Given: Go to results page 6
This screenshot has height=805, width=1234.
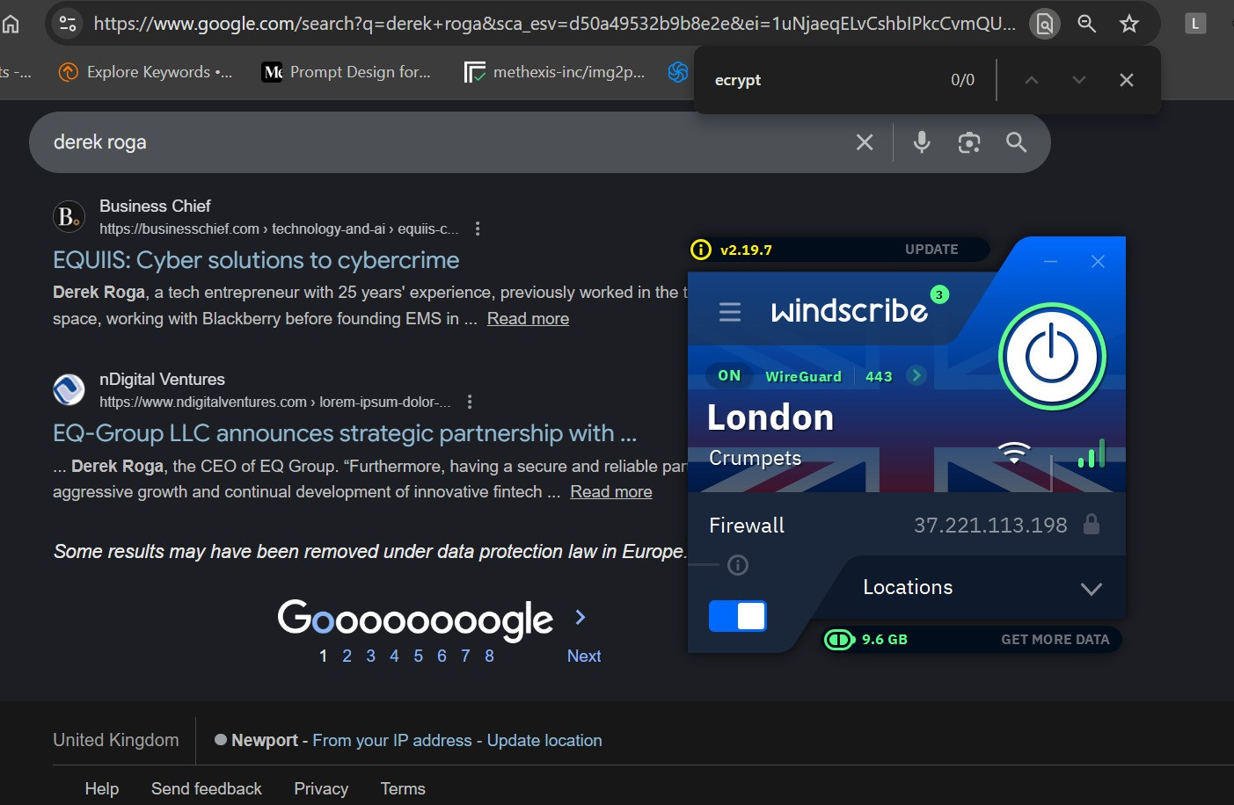Looking at the screenshot, I should [x=442, y=656].
